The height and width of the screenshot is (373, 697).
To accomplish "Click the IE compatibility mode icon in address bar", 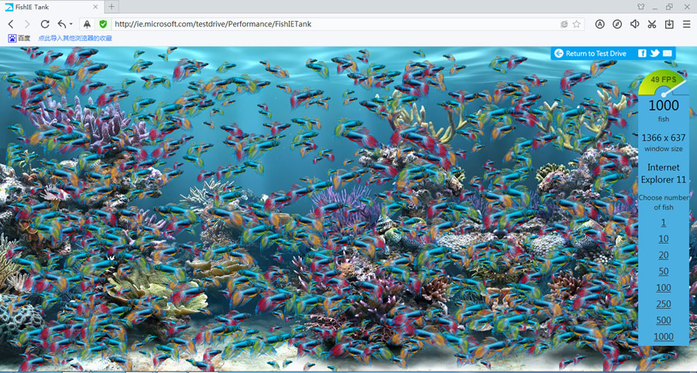I will [x=564, y=24].
